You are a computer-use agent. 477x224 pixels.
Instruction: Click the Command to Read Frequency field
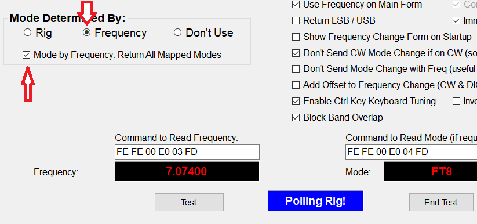[x=187, y=152]
